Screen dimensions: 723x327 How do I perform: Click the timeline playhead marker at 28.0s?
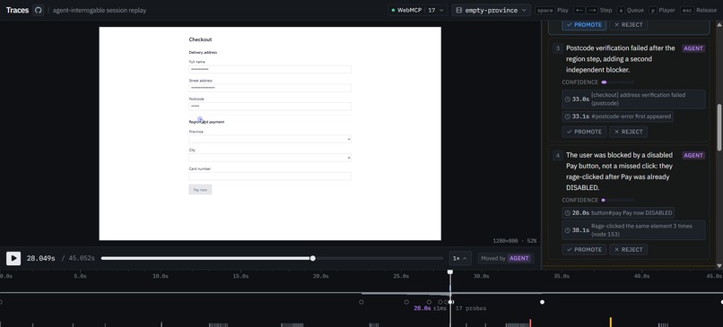point(450,272)
